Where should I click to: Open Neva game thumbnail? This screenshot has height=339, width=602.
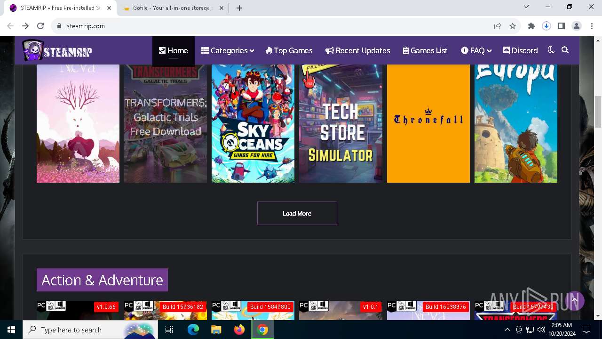[78, 123]
